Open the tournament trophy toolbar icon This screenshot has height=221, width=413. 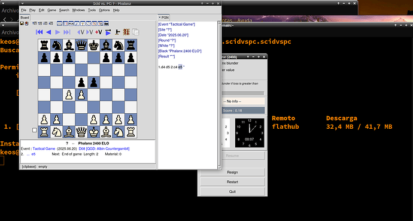(83, 23)
